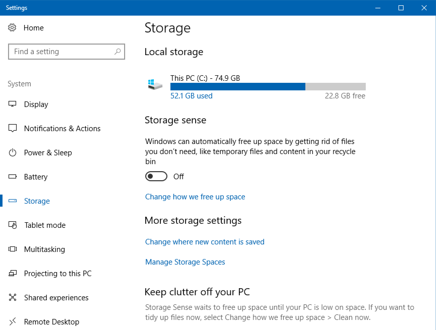Click Change where new content is saved
The width and height of the screenshot is (436, 330).
coord(205,242)
